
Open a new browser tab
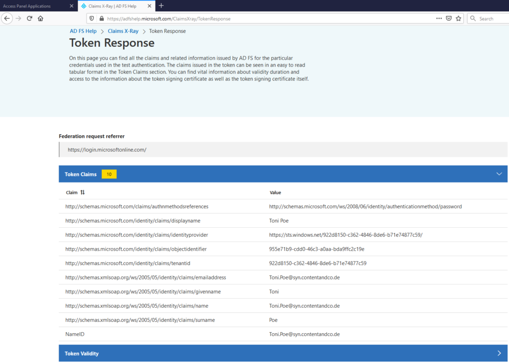click(161, 5)
